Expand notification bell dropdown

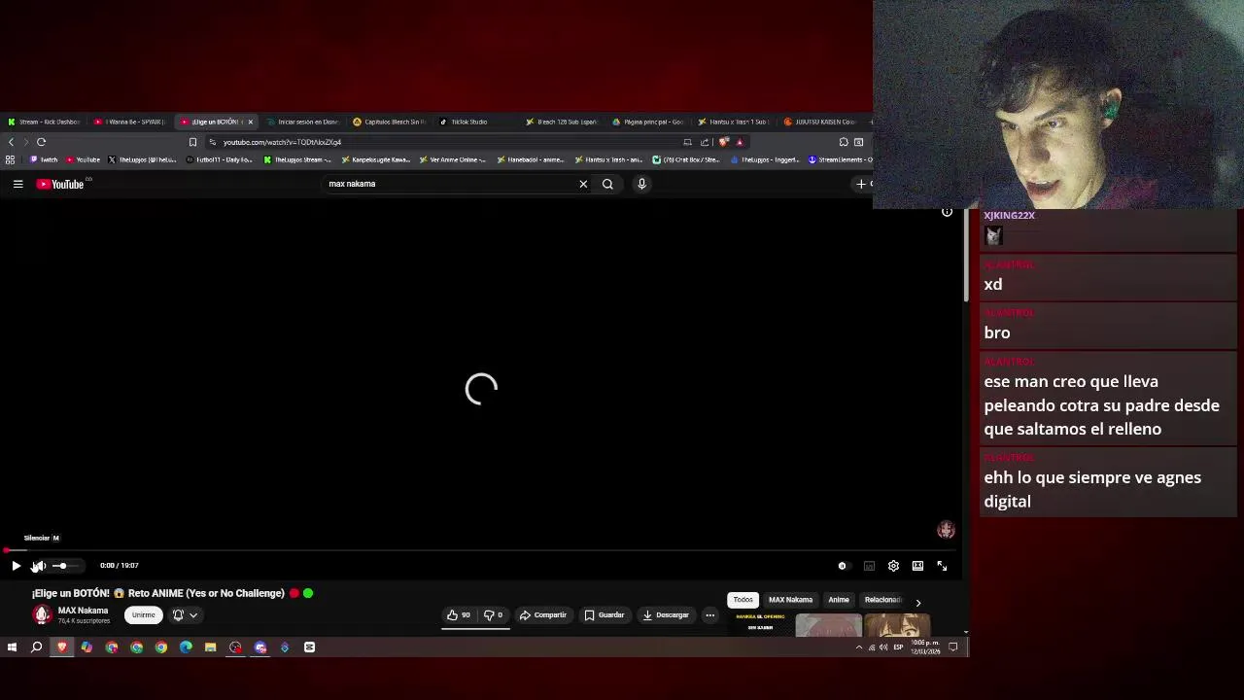(x=185, y=615)
